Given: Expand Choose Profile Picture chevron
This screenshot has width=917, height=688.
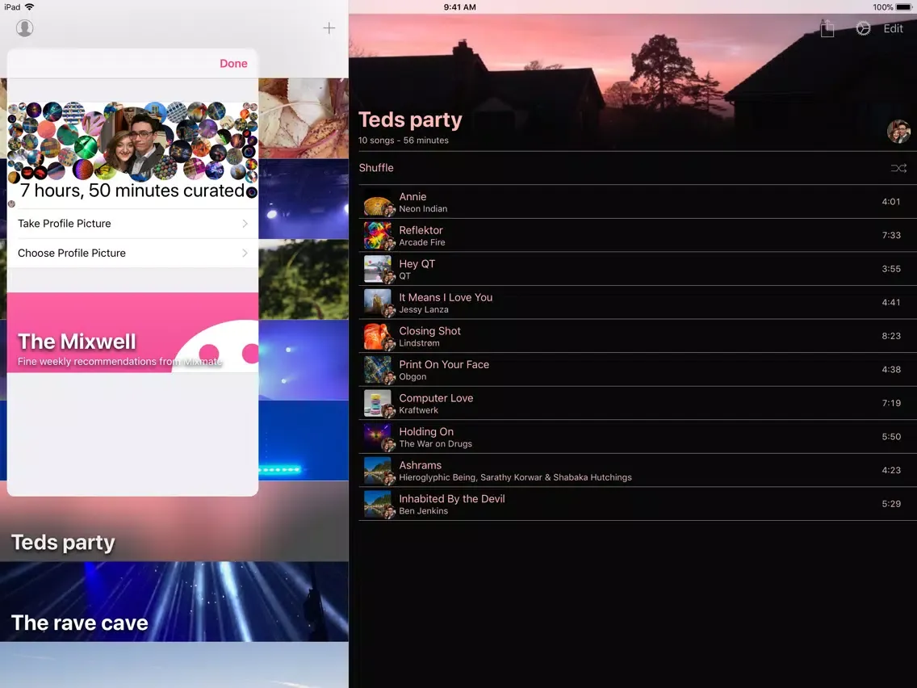Looking at the screenshot, I should coord(245,253).
